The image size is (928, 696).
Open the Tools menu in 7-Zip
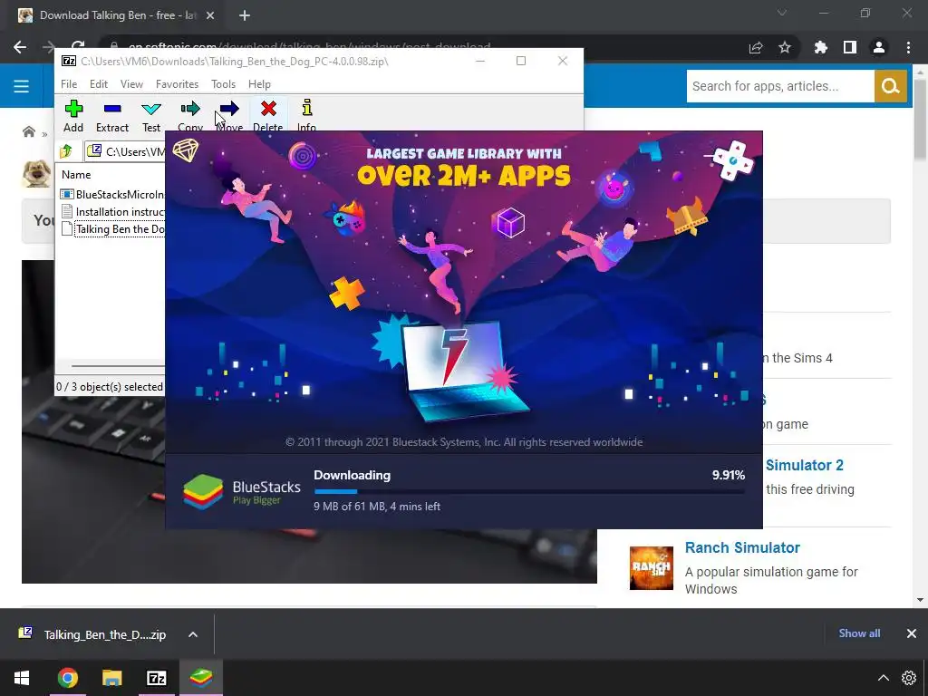(223, 84)
